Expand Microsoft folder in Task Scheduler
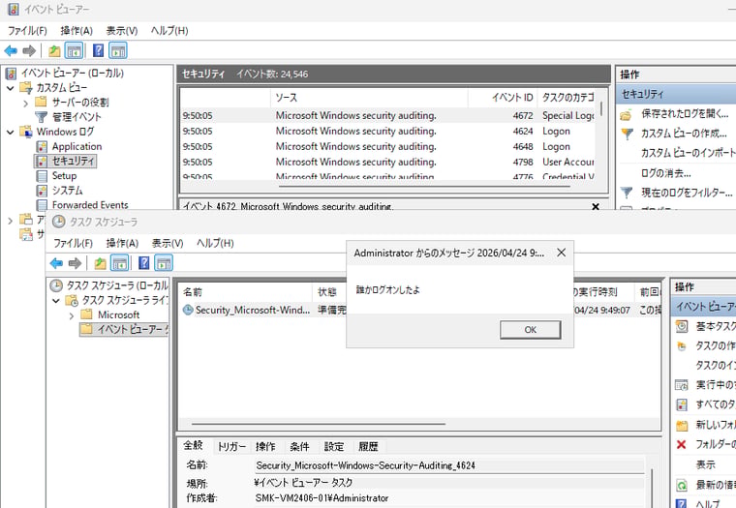 click(72, 315)
